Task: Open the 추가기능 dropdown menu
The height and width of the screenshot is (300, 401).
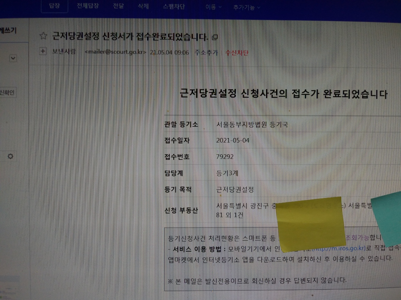Action: pyautogui.click(x=247, y=7)
